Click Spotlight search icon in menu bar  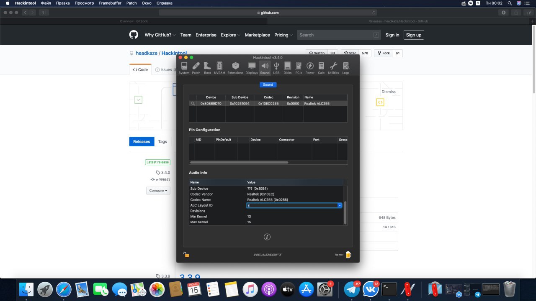(x=509, y=3)
